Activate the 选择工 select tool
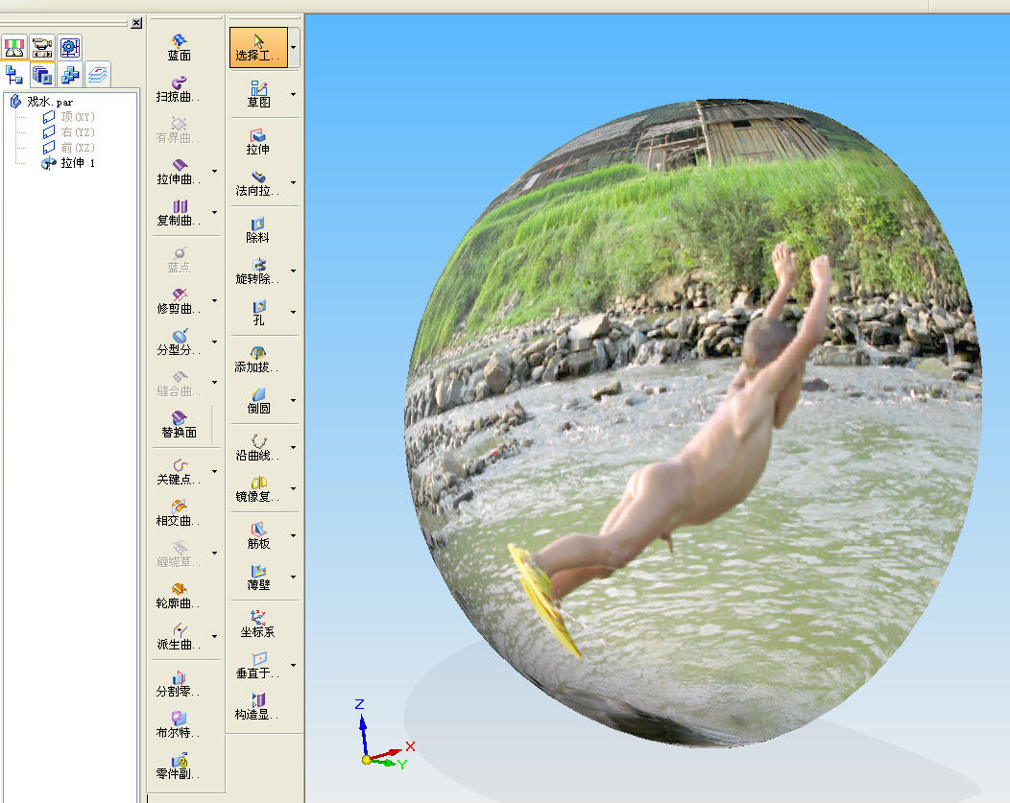Image resolution: width=1010 pixels, height=803 pixels. coord(258,48)
